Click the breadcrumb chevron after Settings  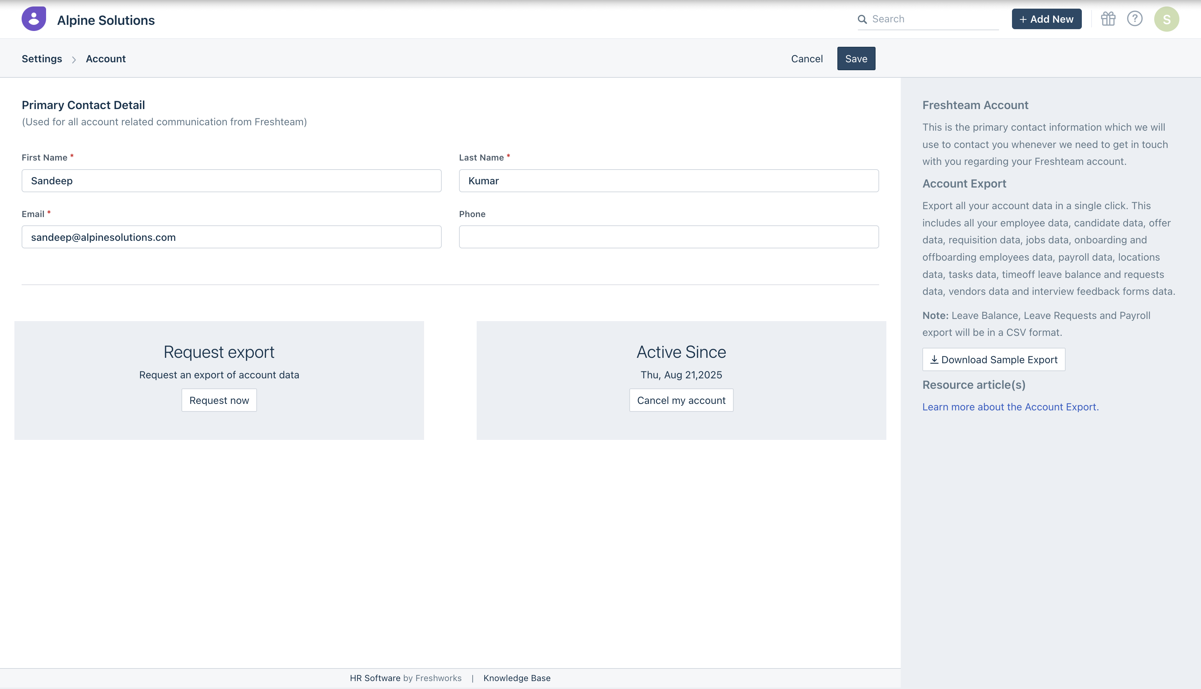74,60
